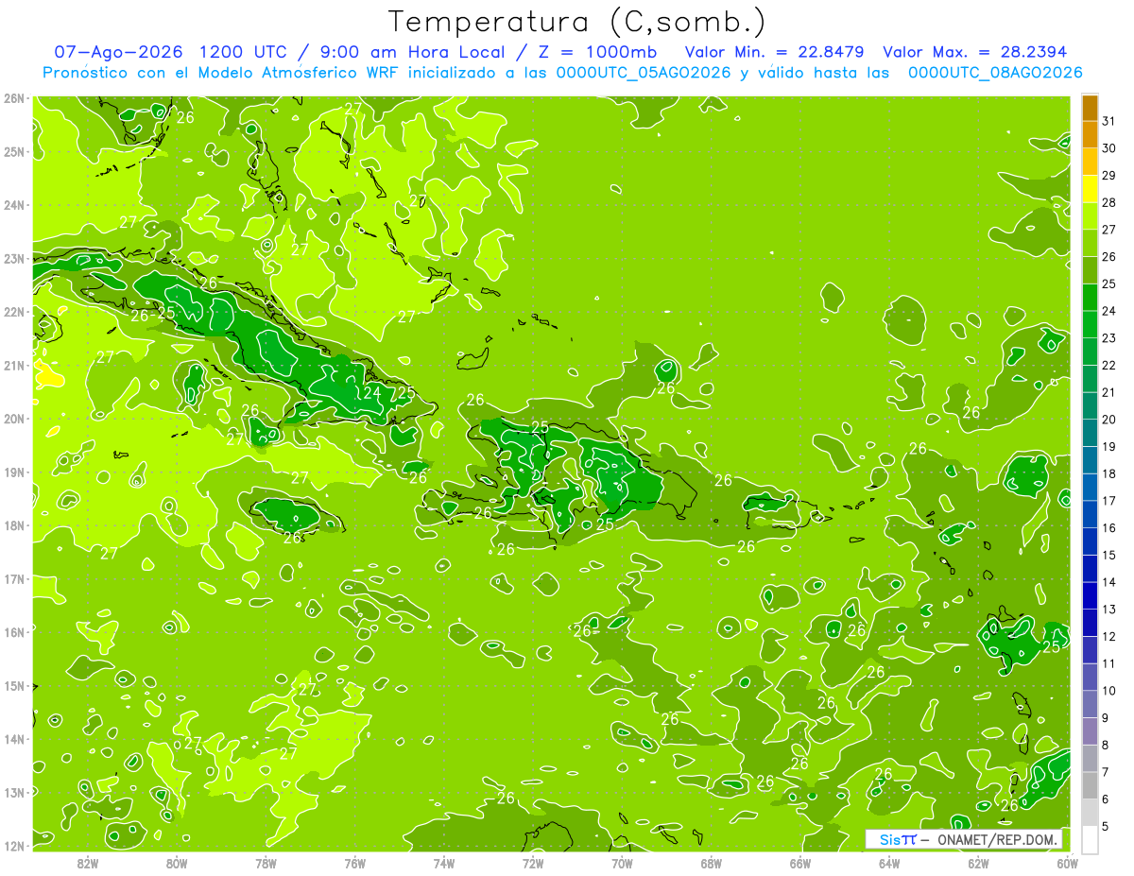The height and width of the screenshot is (876, 1134).
Task: Click the "70W" longitude axis label
Action: click(x=622, y=863)
